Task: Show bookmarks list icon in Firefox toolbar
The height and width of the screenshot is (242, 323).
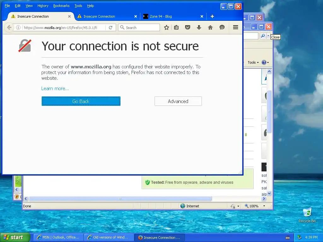Action: 176,27
